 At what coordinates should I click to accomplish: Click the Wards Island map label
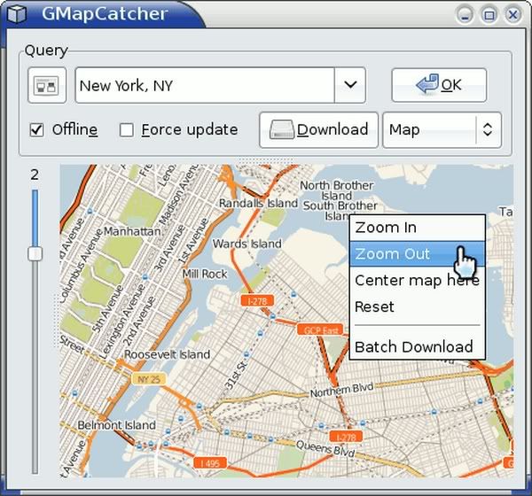tap(246, 244)
